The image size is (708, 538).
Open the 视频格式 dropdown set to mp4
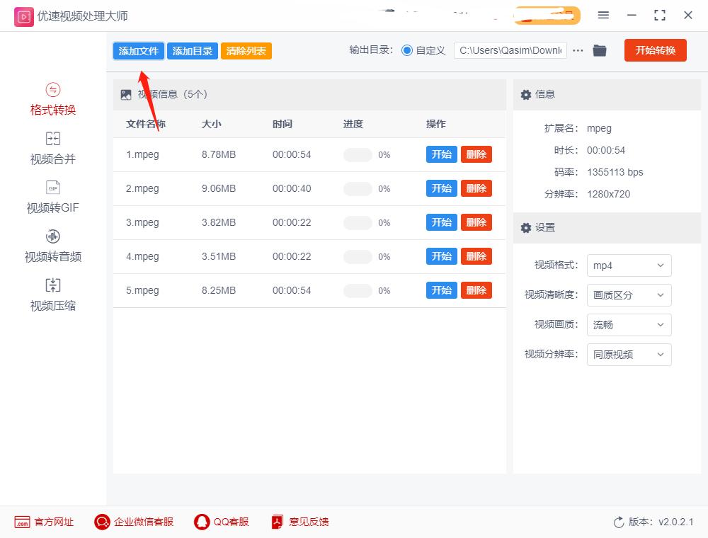click(629, 265)
